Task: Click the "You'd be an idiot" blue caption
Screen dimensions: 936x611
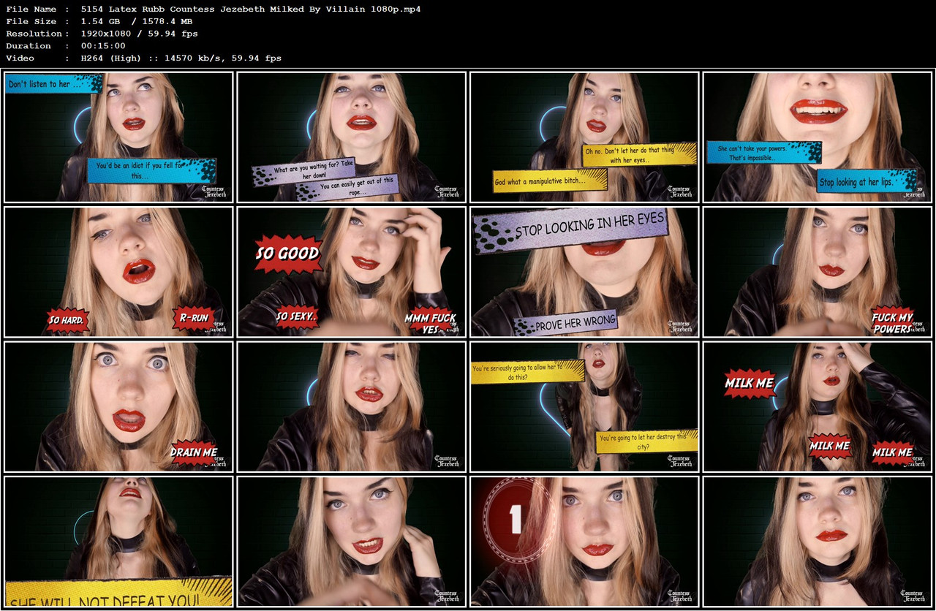Action: pos(151,171)
